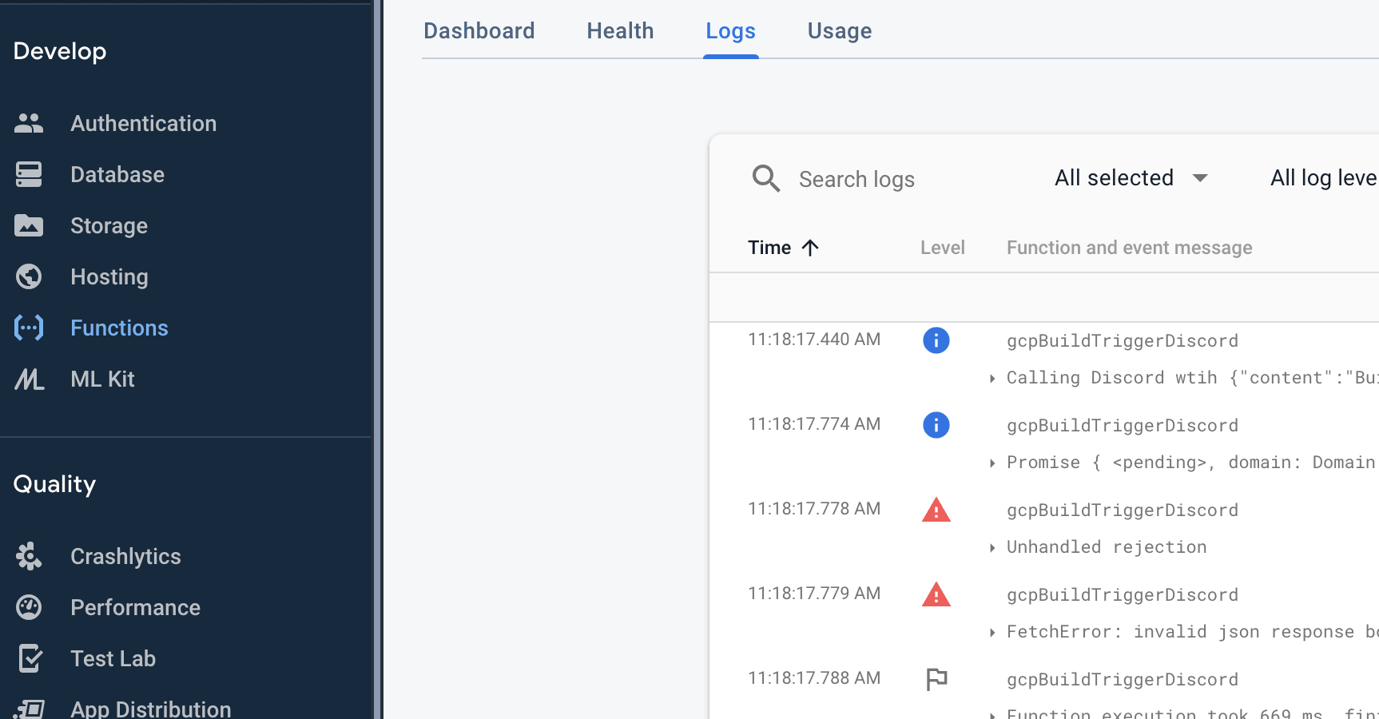Switch to the Usage tab
Image resolution: width=1379 pixels, height=719 pixels.
[x=840, y=30]
